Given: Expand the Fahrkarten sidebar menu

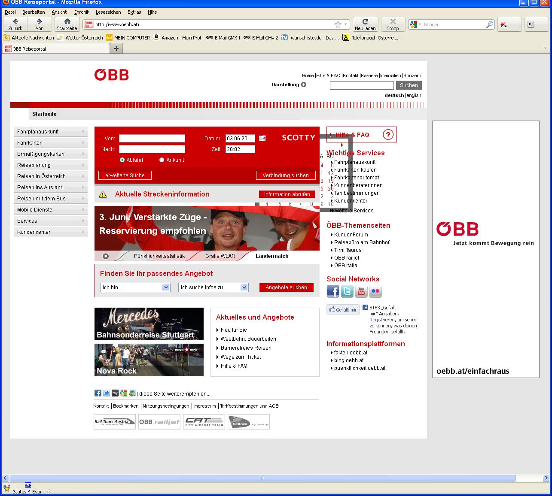Looking at the screenshot, I should point(51,143).
